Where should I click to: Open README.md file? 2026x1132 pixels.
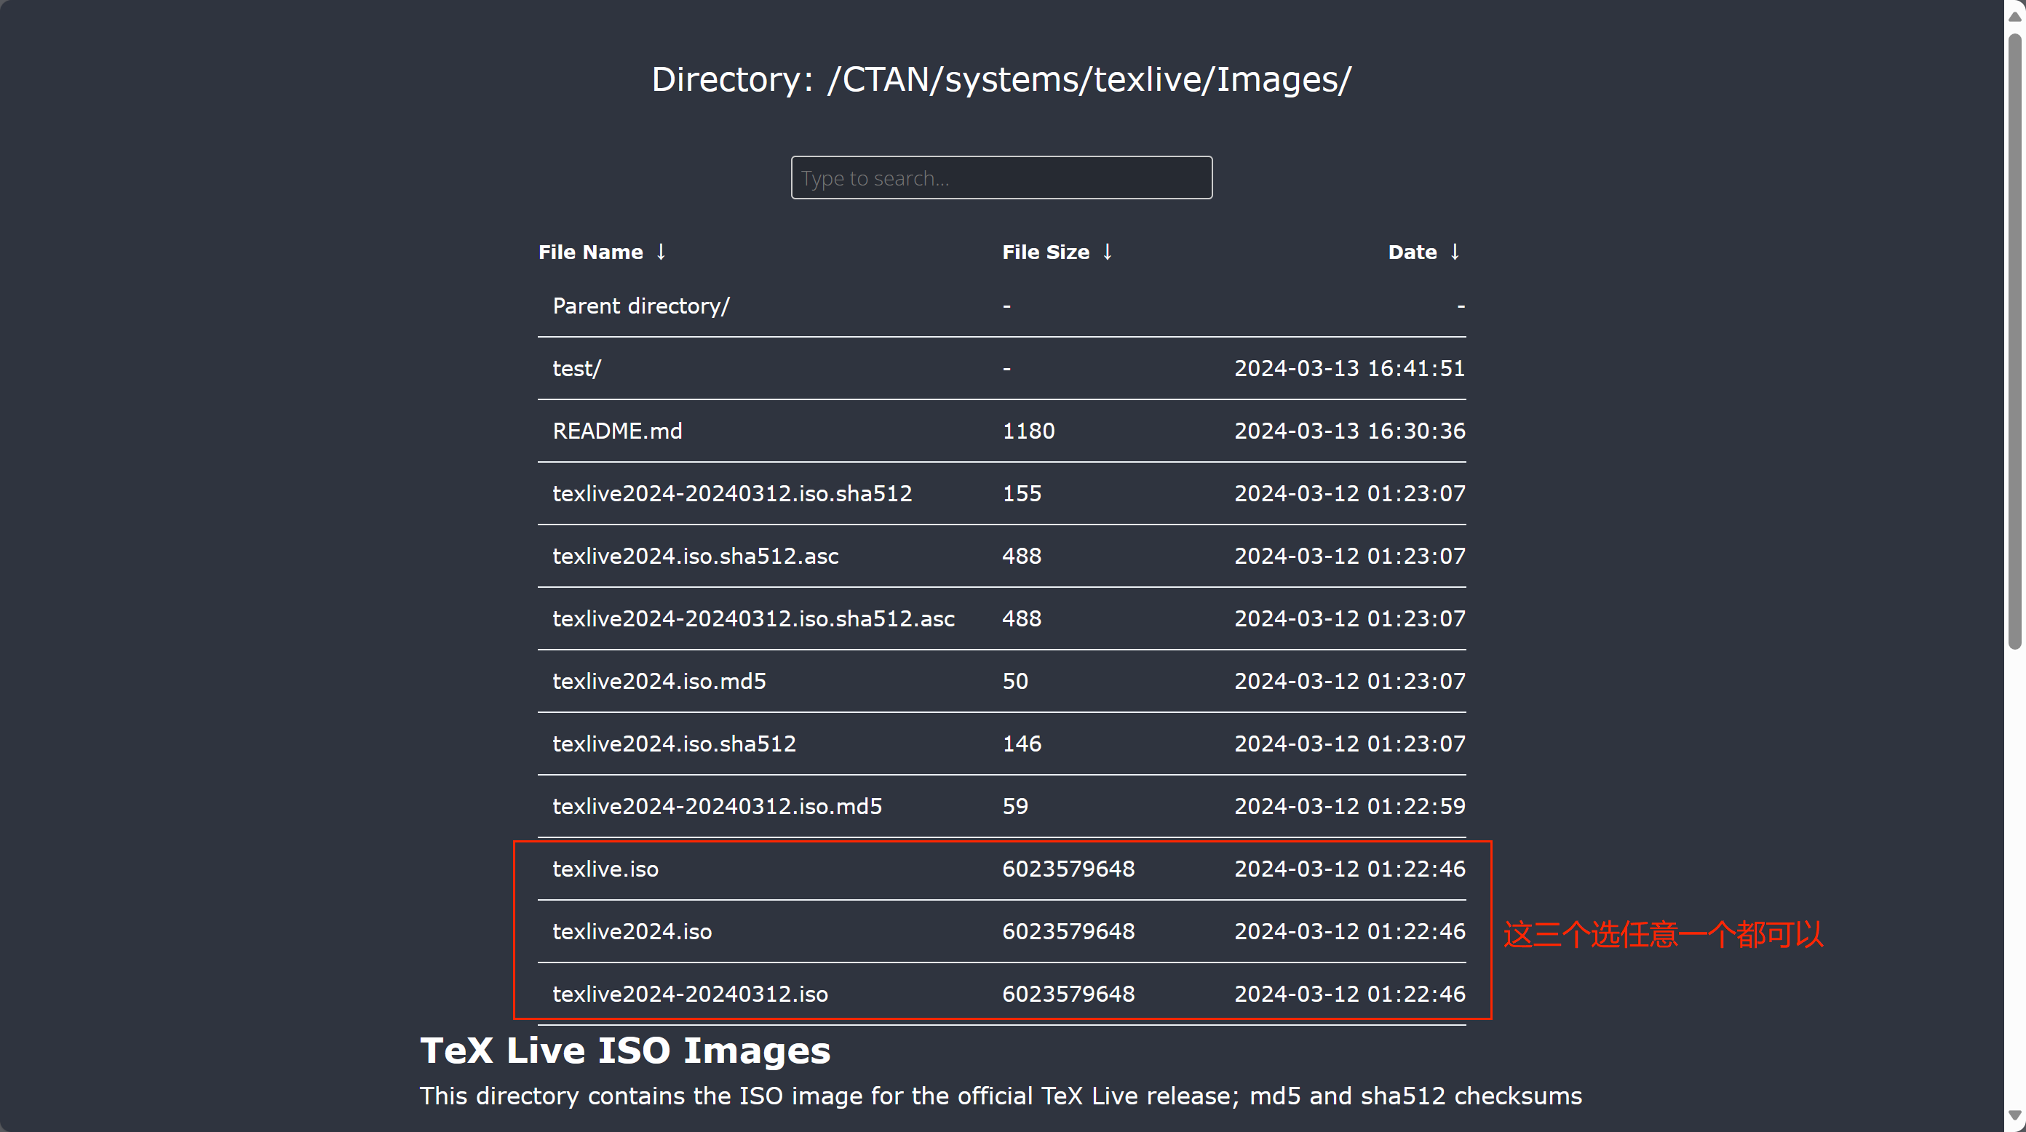tap(616, 431)
